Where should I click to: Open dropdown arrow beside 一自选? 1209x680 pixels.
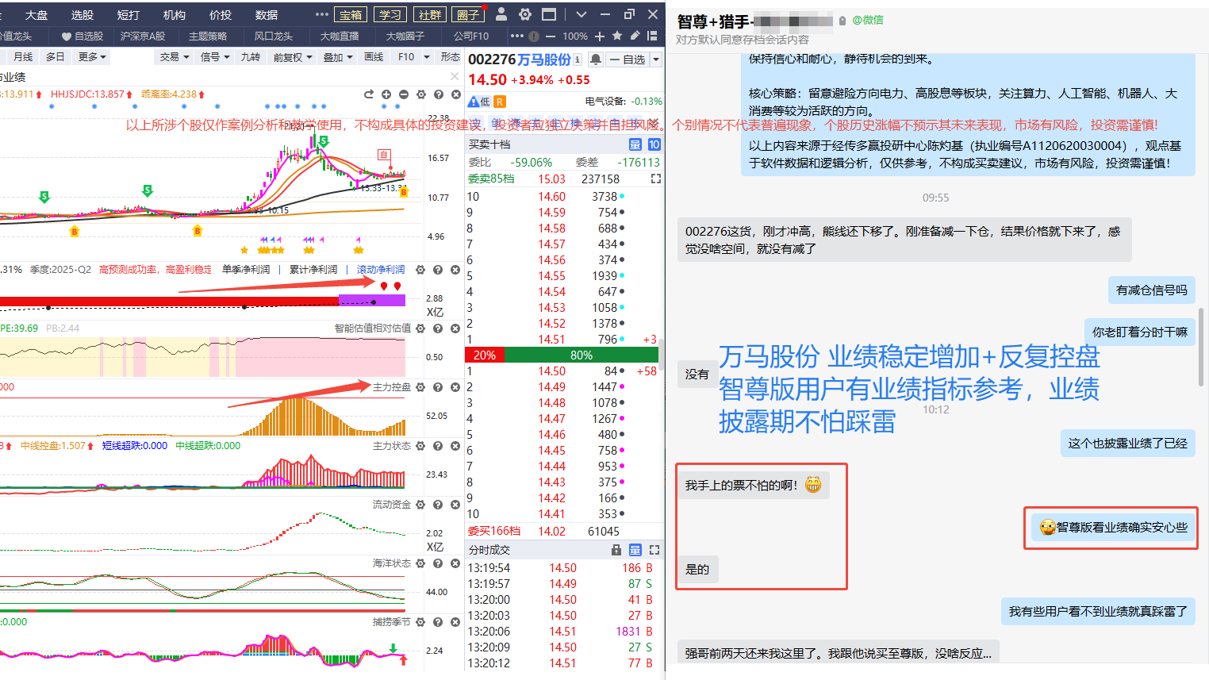pos(656,60)
